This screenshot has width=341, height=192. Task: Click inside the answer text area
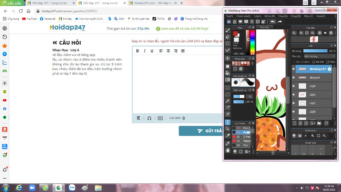178,84
